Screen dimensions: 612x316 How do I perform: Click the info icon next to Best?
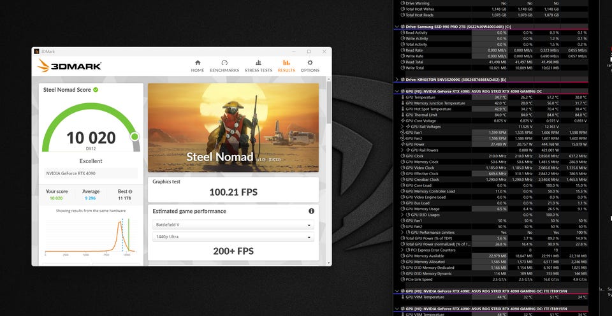(130, 192)
